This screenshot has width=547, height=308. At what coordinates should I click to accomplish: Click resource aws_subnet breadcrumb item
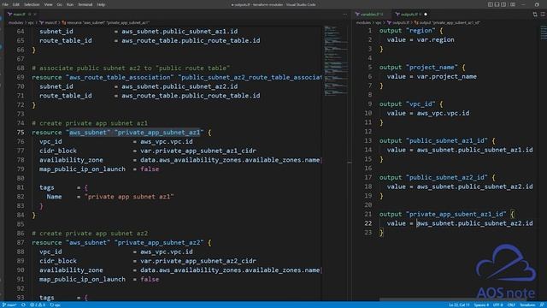106,23
